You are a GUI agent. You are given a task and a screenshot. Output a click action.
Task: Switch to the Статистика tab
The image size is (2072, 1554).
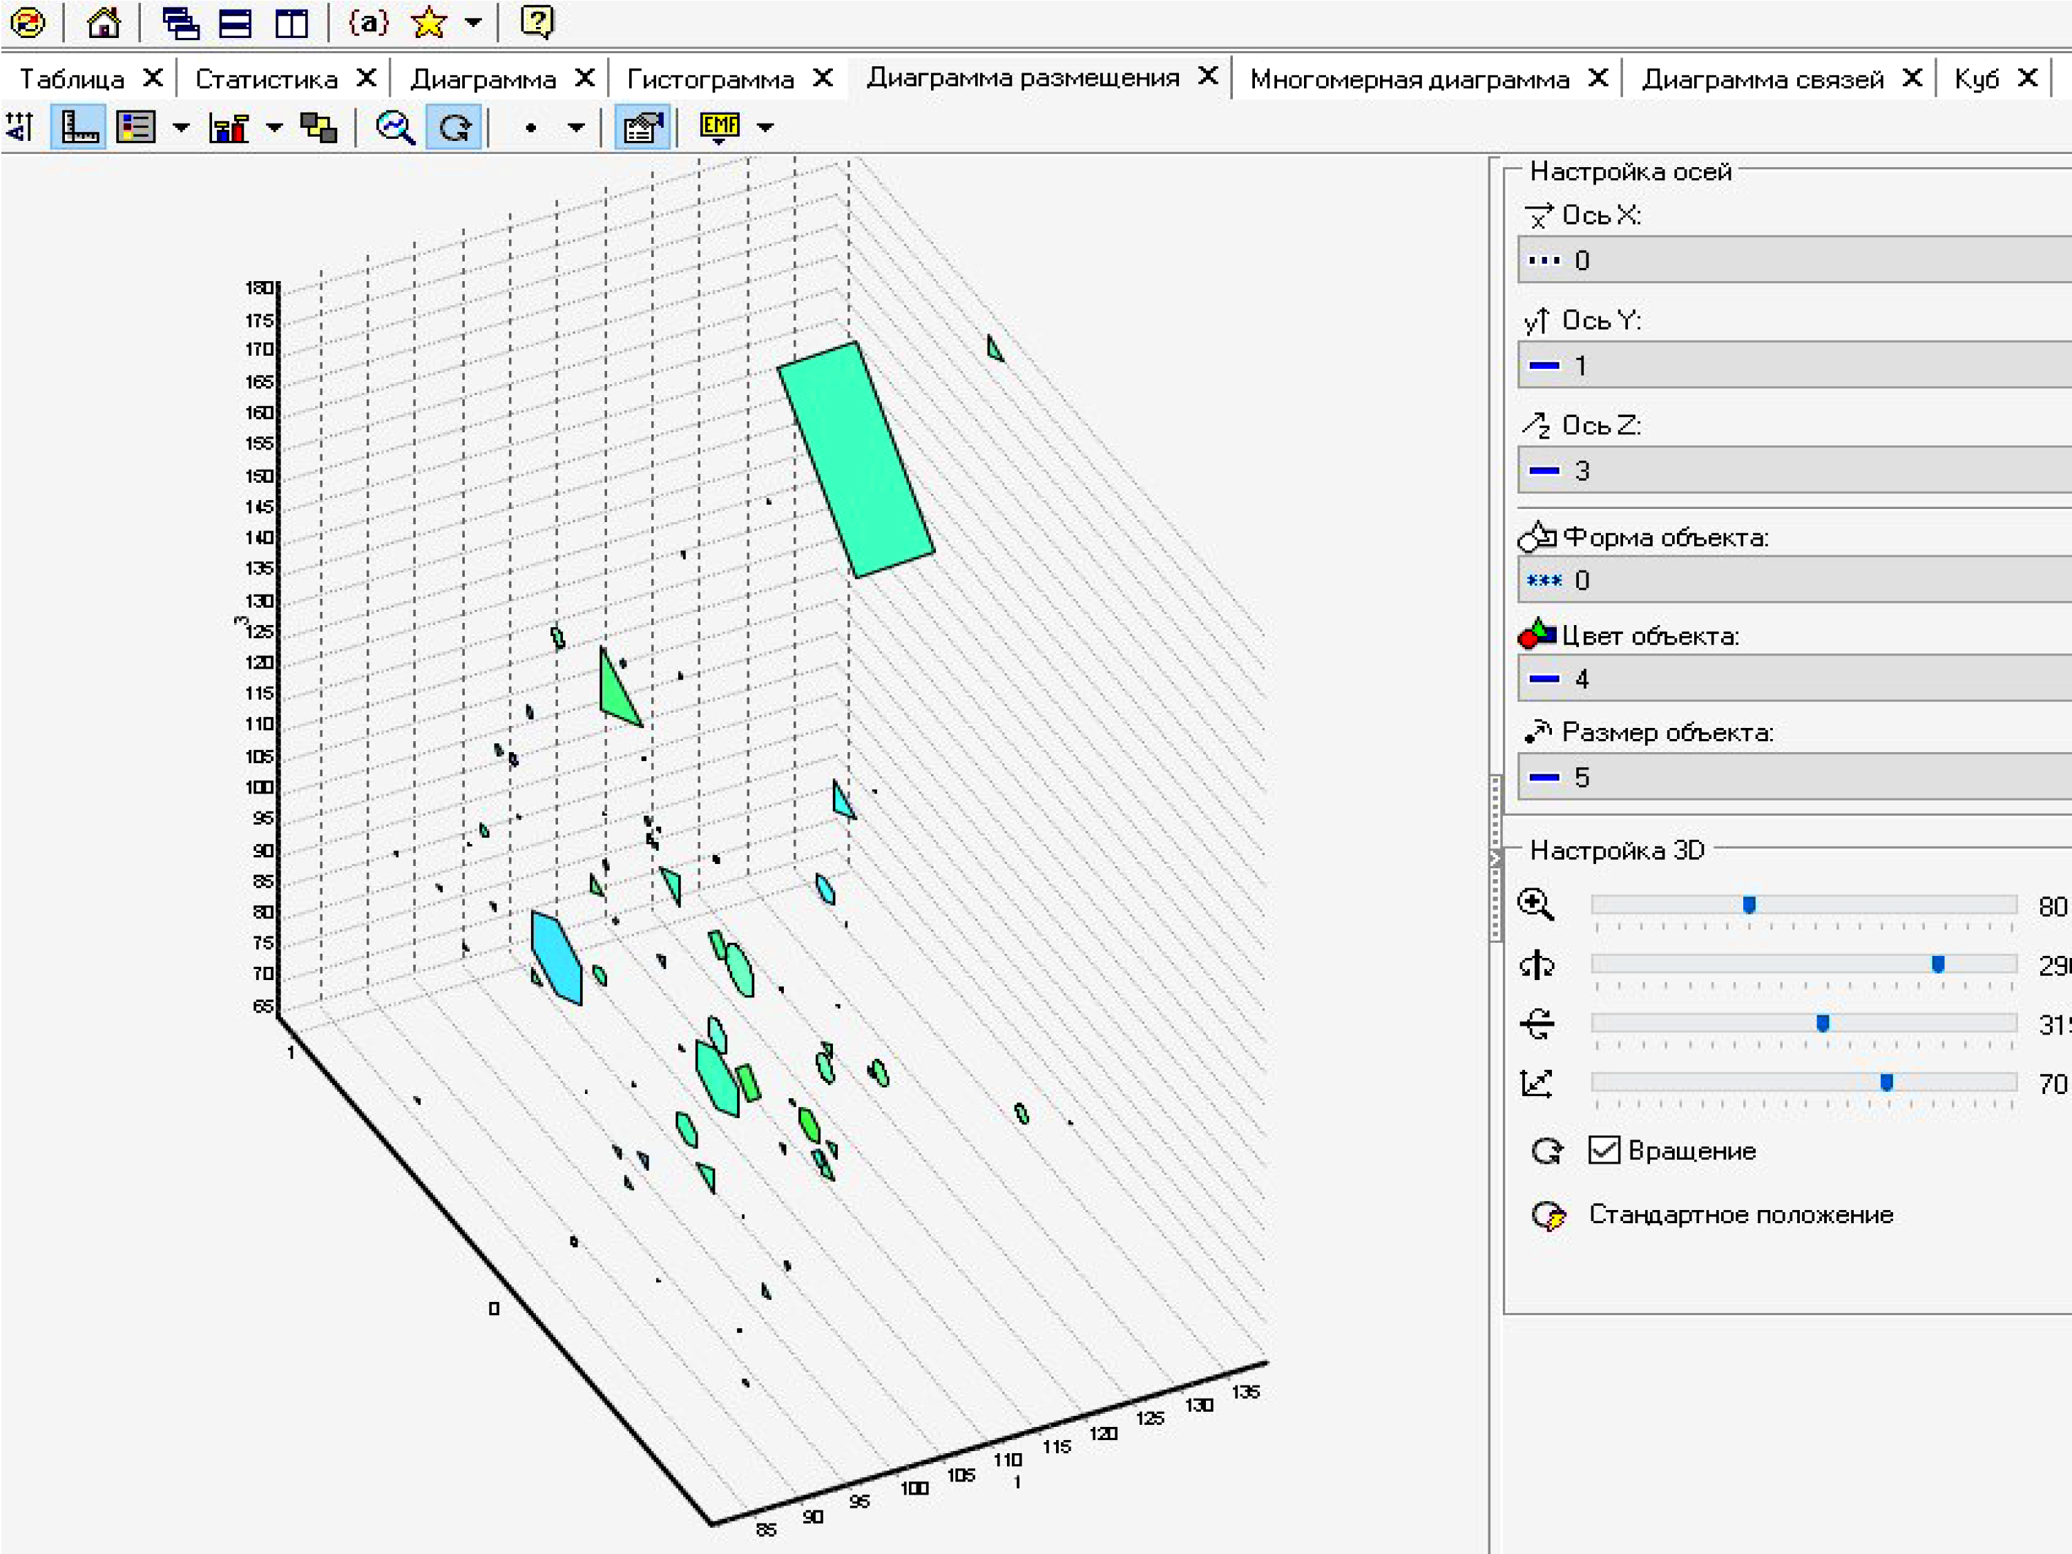[x=267, y=79]
